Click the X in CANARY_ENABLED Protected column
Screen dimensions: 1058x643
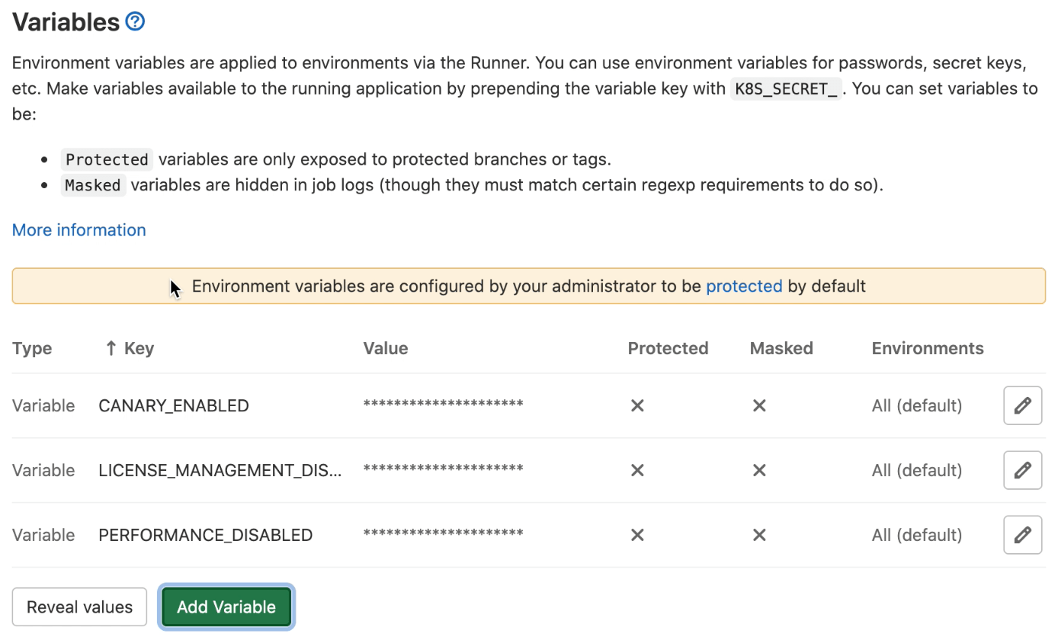(x=637, y=405)
